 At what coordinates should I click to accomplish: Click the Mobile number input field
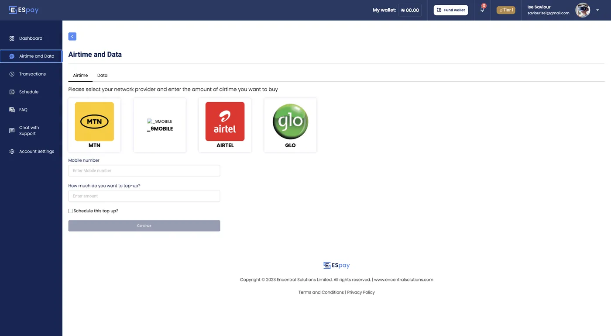tap(144, 170)
